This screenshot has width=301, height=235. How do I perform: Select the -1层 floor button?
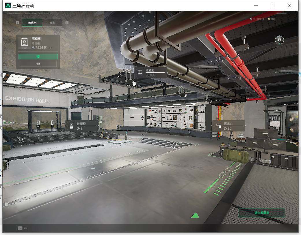(38, 64)
